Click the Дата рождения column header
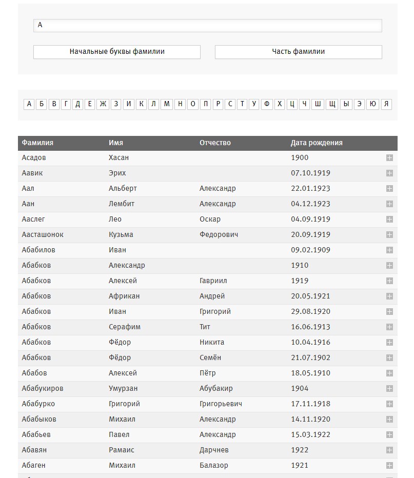The width and height of the screenshot is (414, 478). click(x=317, y=143)
